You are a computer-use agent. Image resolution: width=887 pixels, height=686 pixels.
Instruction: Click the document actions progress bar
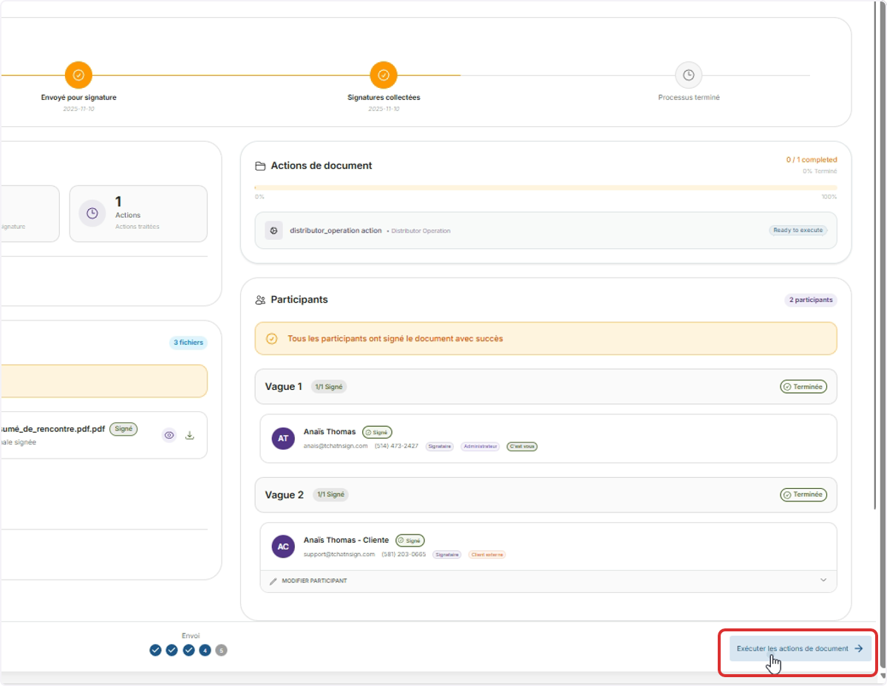[546, 188]
